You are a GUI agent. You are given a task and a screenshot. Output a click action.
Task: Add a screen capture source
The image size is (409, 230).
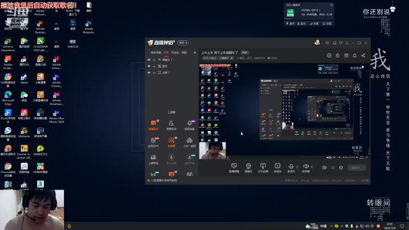[234, 167]
